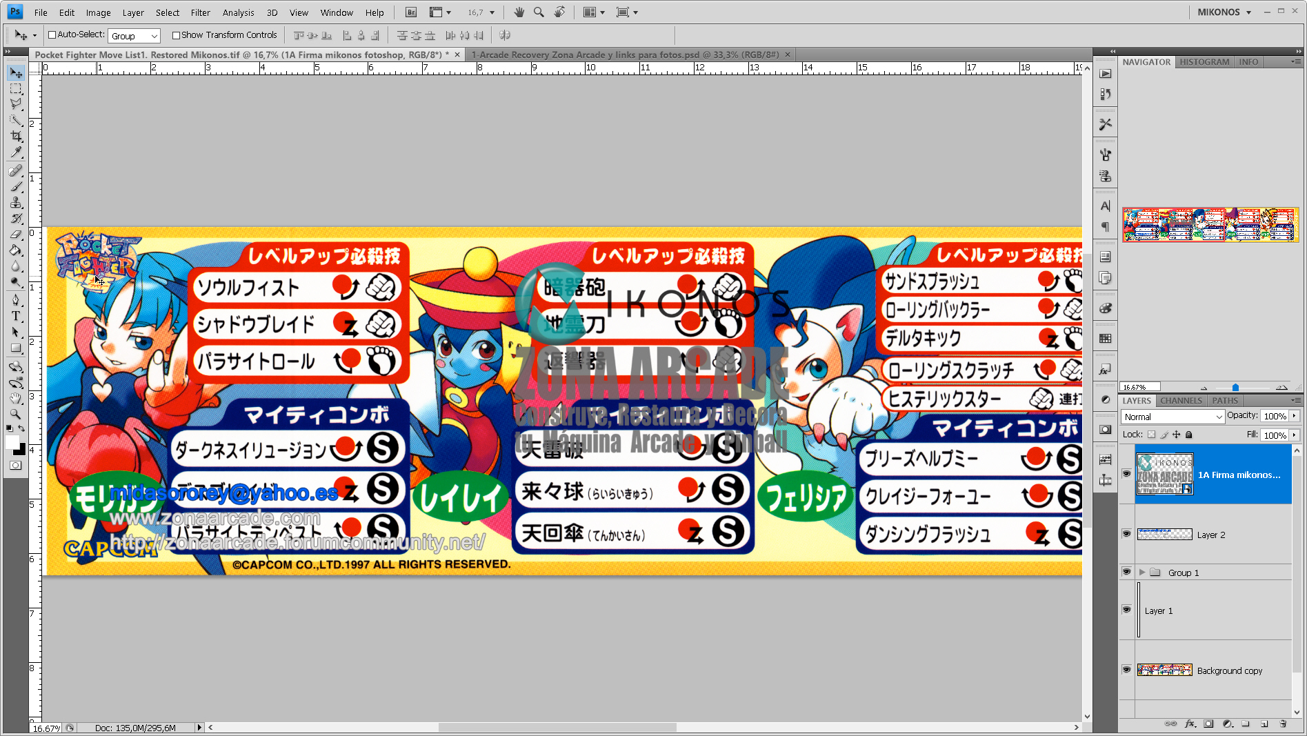Select the Clone Stamp tool
Viewport: 1307px width, 736px height.
pos(15,203)
